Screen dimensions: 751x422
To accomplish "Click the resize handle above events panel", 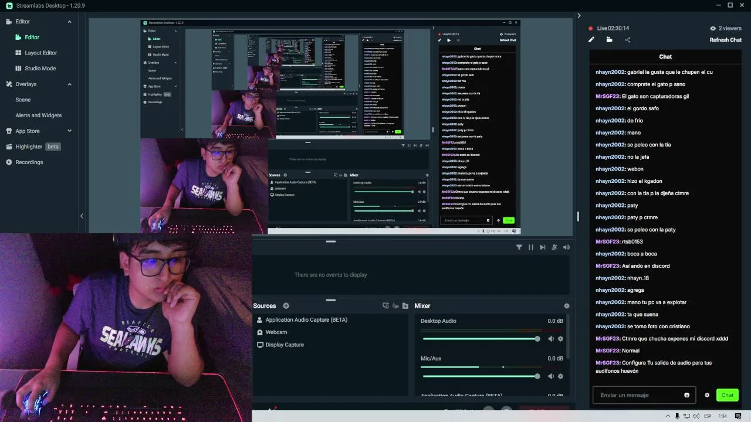I will (x=331, y=241).
